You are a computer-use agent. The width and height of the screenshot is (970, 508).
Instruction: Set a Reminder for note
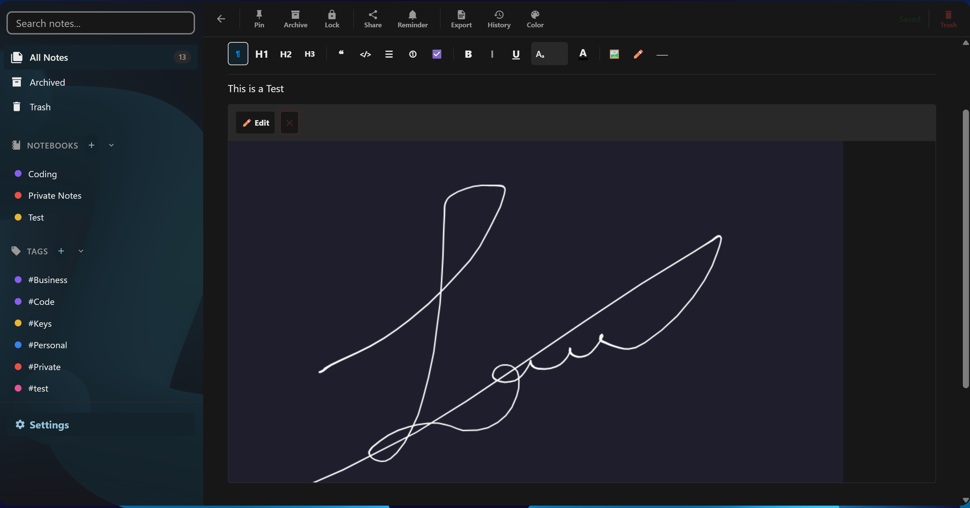[x=412, y=19]
